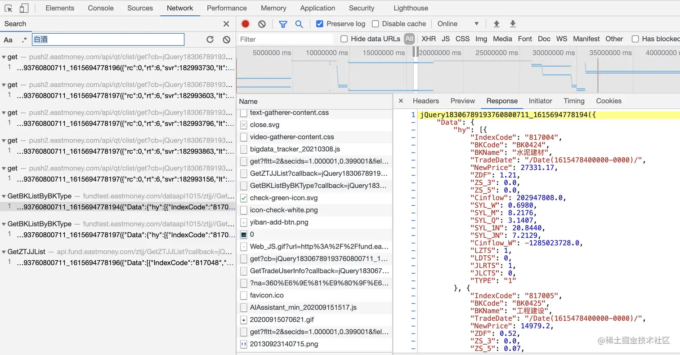Screen dimensions: 680x355
Task: Toggle the device toolbar icon
Action: tap(24, 8)
